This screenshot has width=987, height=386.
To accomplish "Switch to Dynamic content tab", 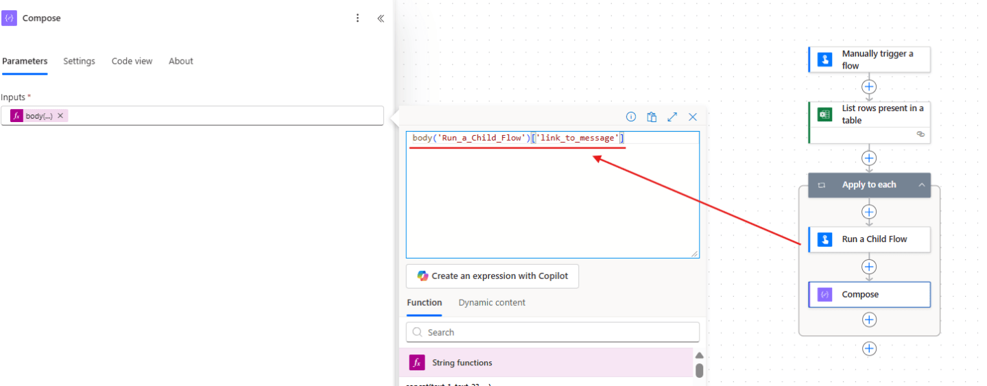I will pyautogui.click(x=492, y=302).
